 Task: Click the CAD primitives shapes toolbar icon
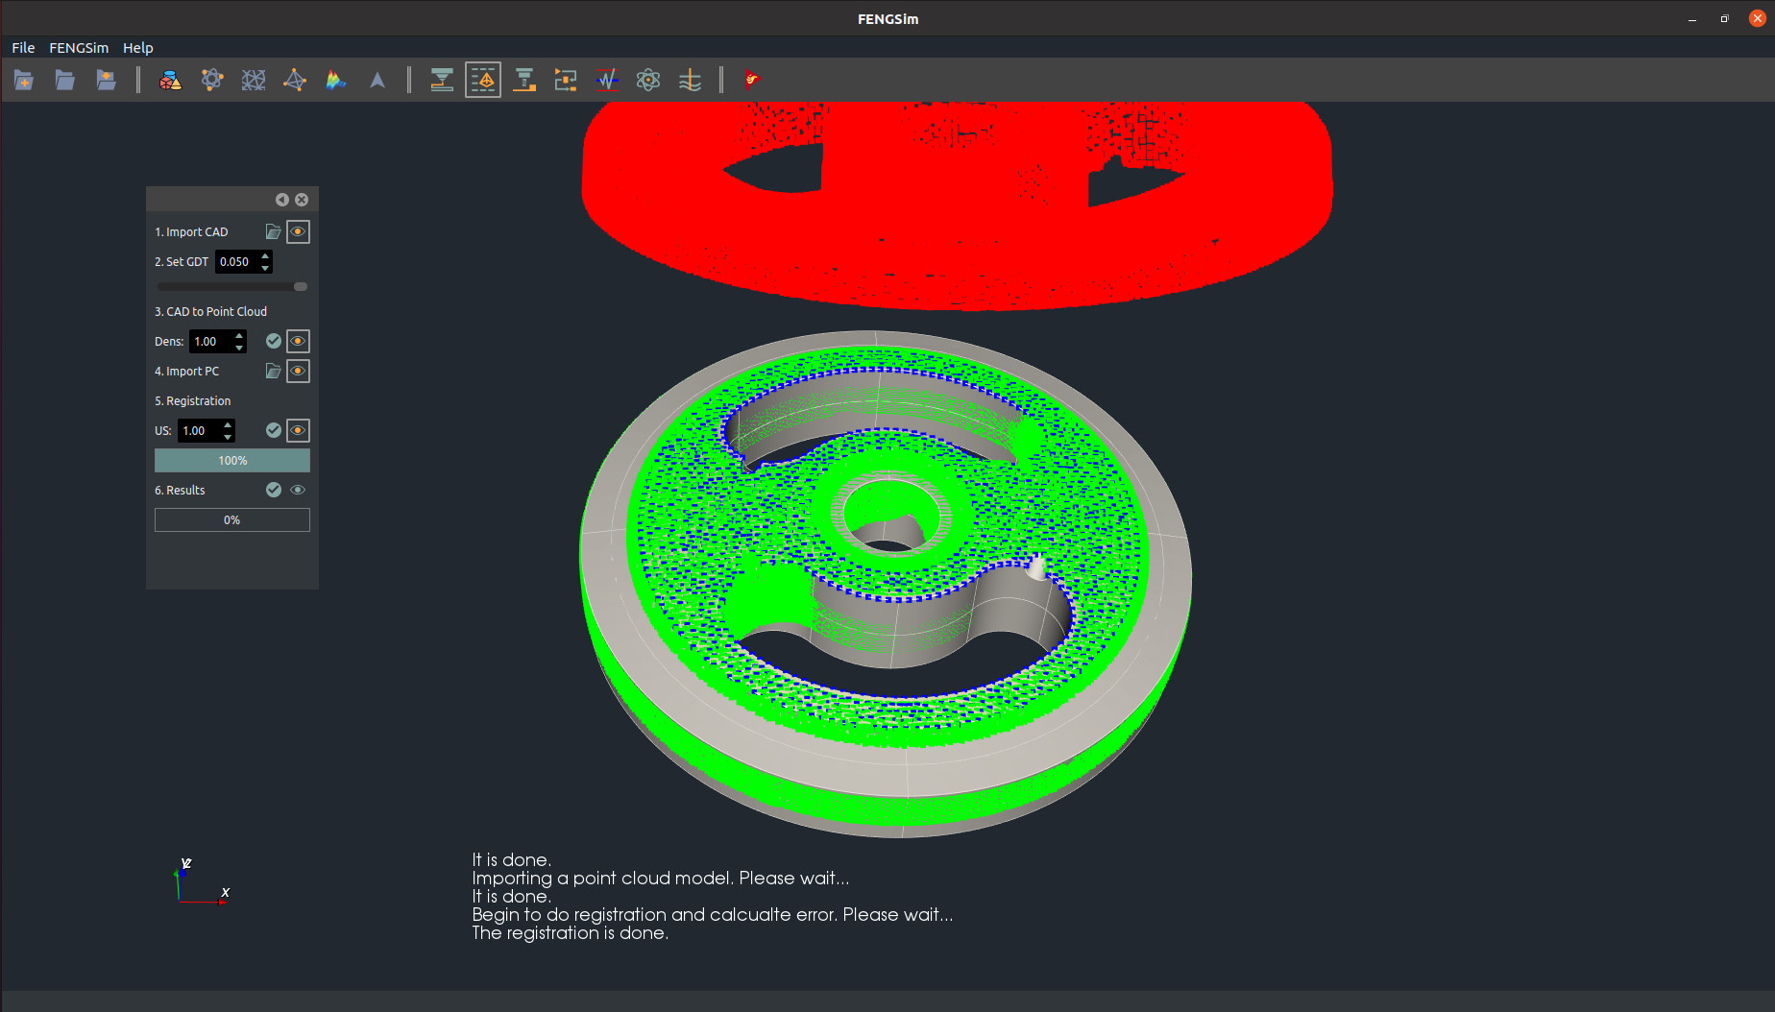pyautogui.click(x=170, y=81)
